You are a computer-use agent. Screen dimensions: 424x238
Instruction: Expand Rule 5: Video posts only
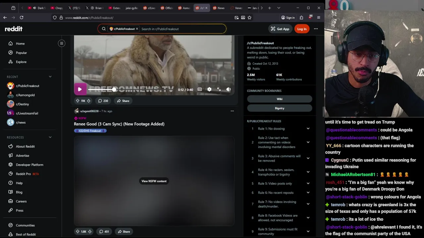(x=308, y=183)
